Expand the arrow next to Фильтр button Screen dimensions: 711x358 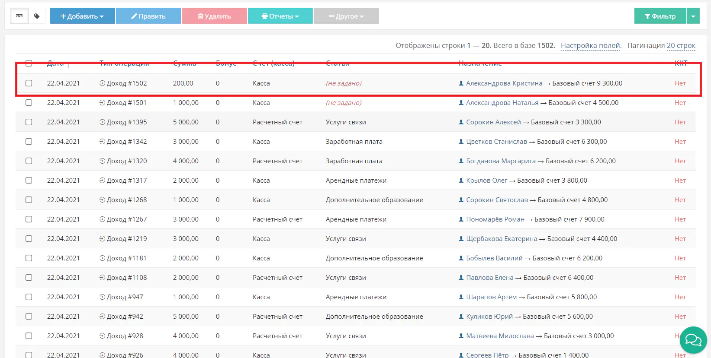tap(693, 16)
